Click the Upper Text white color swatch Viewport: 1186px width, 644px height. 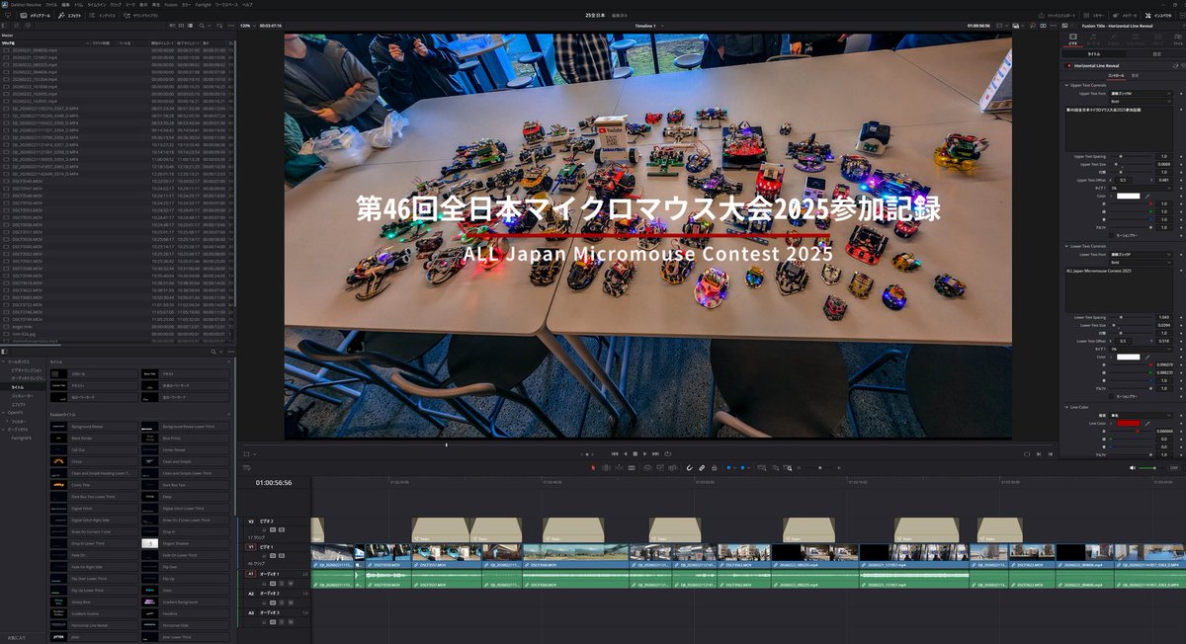tap(1128, 196)
